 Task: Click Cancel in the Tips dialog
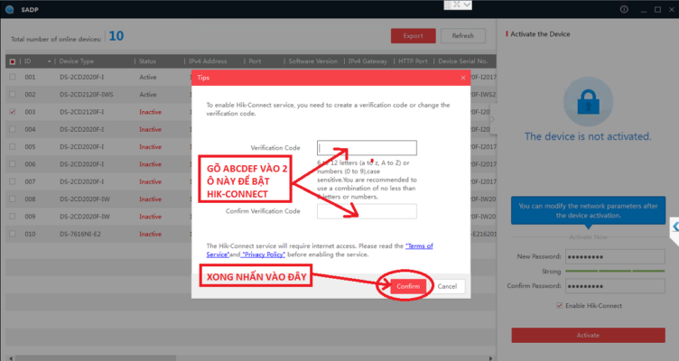point(447,286)
